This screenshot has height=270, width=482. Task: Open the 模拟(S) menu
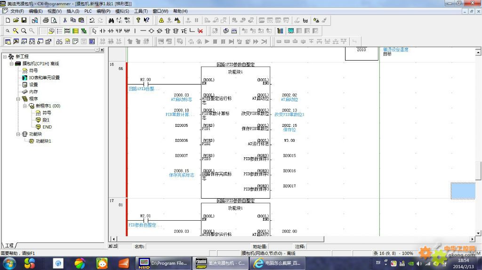pyautogui.click(x=122, y=11)
